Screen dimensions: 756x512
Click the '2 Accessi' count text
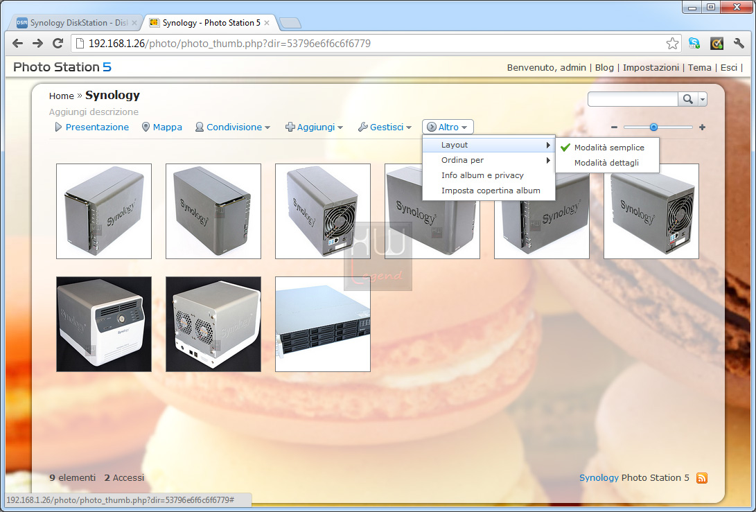point(124,478)
